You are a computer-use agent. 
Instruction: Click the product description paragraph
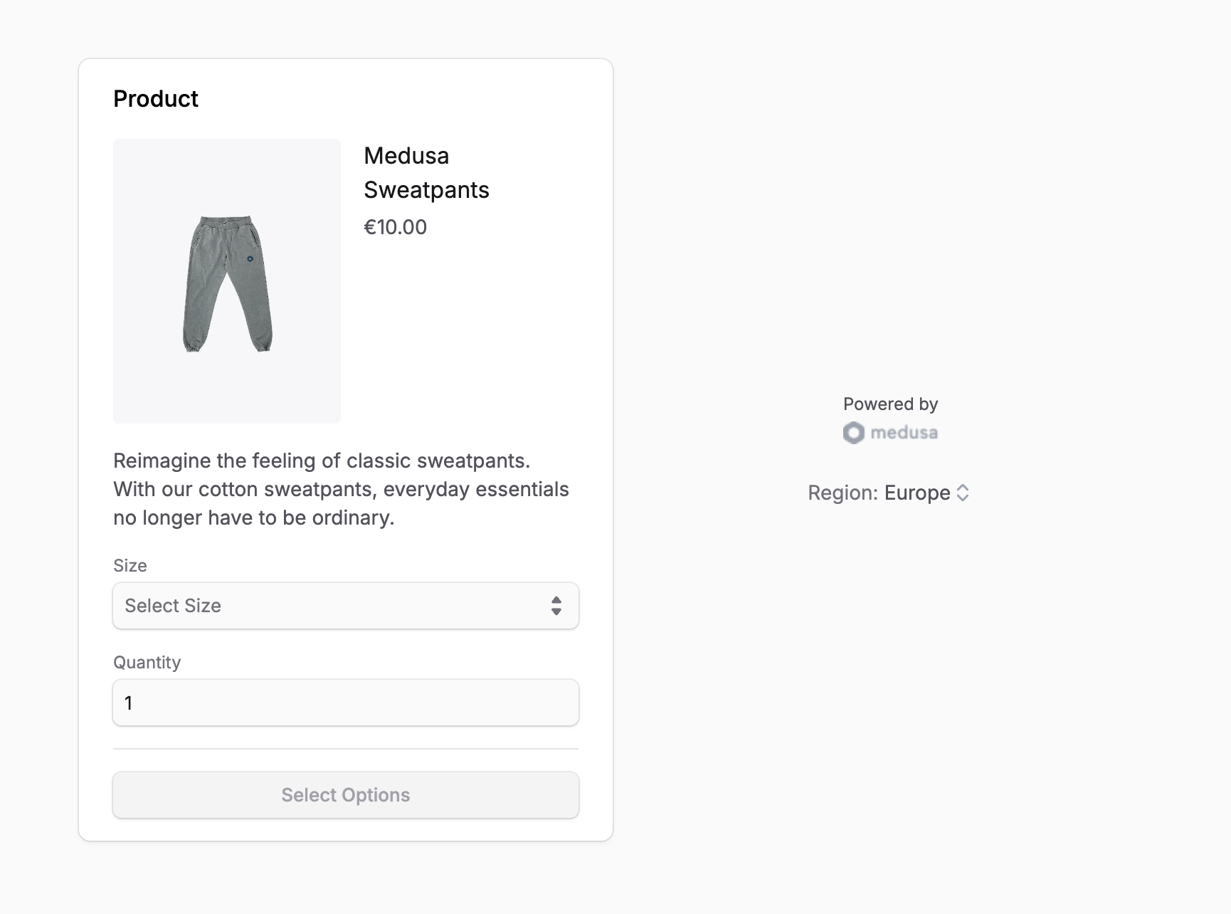pos(340,489)
